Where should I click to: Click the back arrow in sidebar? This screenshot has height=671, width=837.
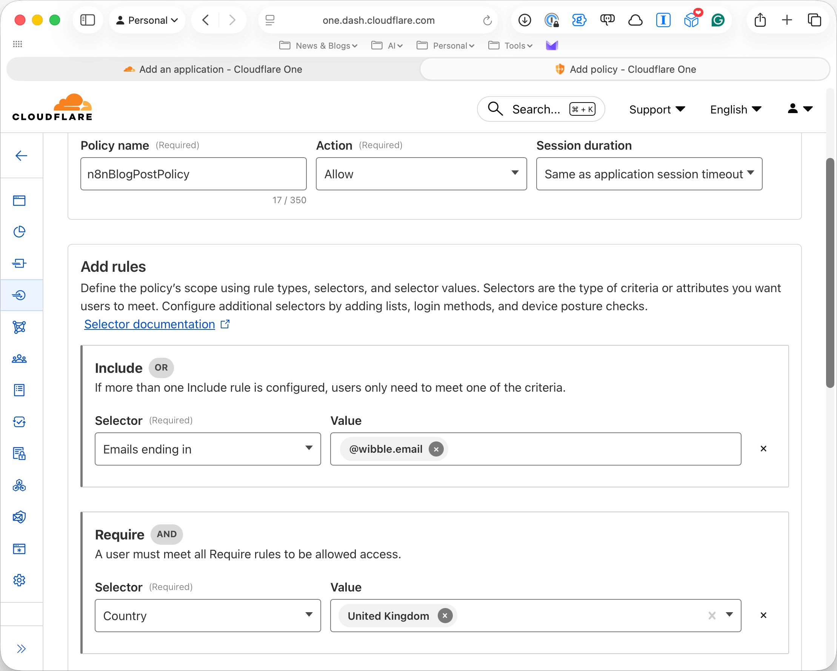tap(21, 156)
